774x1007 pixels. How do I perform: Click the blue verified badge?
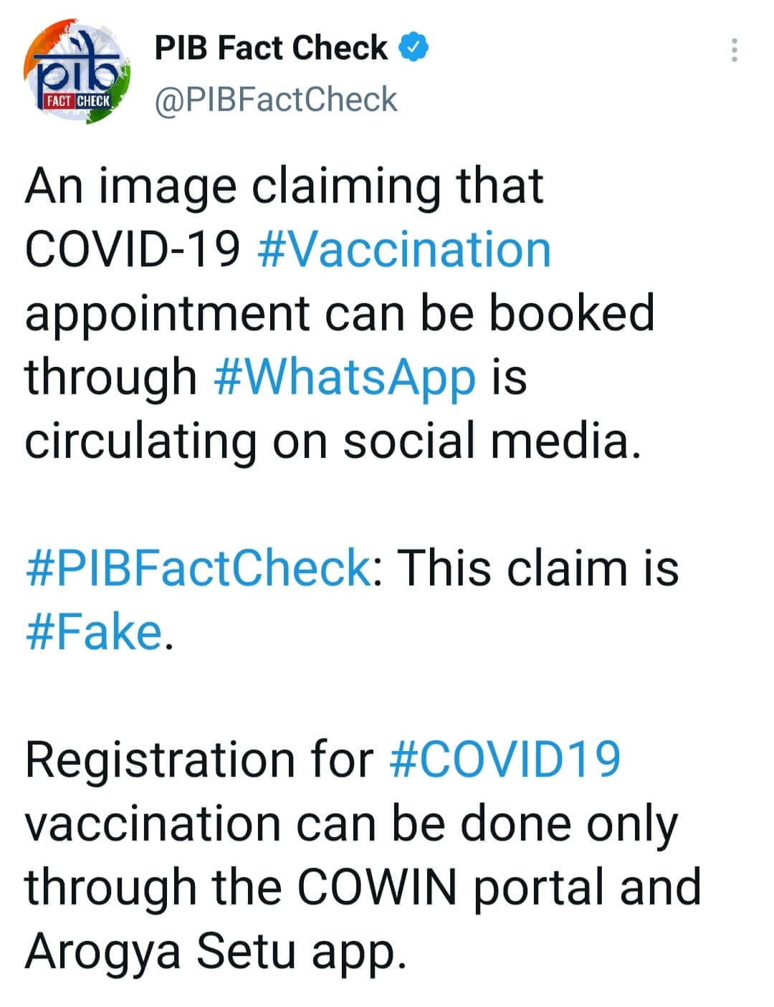coord(415,48)
